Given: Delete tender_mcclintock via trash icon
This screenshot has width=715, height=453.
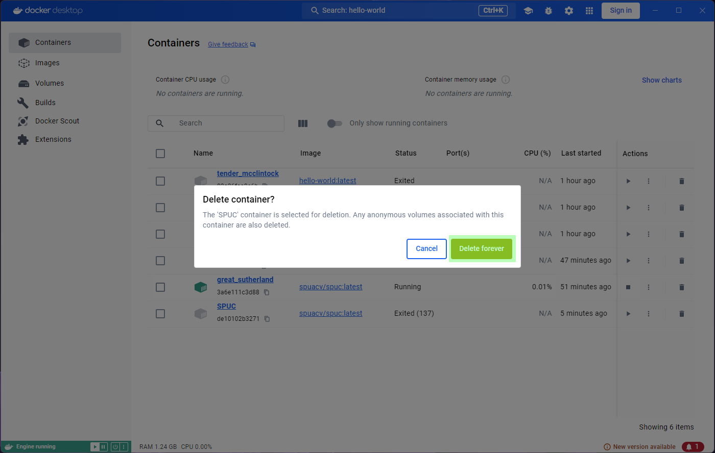Looking at the screenshot, I should pyautogui.click(x=681, y=181).
